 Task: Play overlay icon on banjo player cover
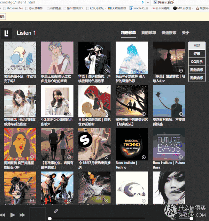[32, 200]
